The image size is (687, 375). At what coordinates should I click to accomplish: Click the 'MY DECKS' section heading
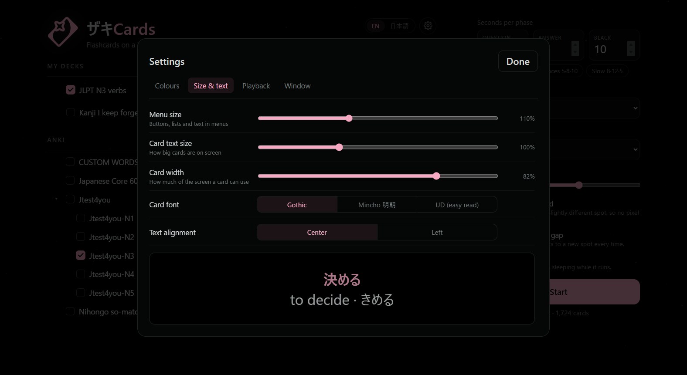pyautogui.click(x=65, y=66)
